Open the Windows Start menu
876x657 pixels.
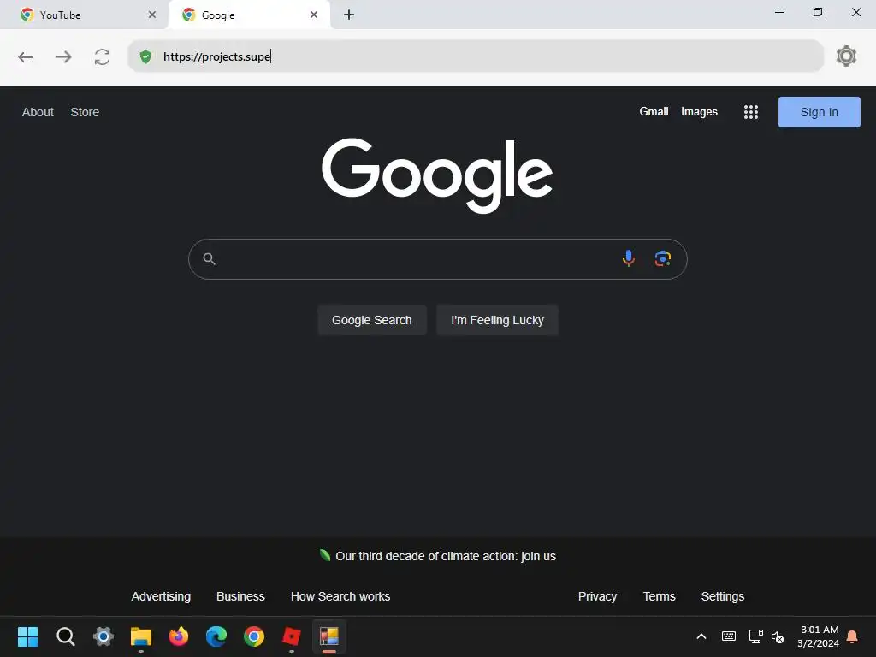pos(28,636)
